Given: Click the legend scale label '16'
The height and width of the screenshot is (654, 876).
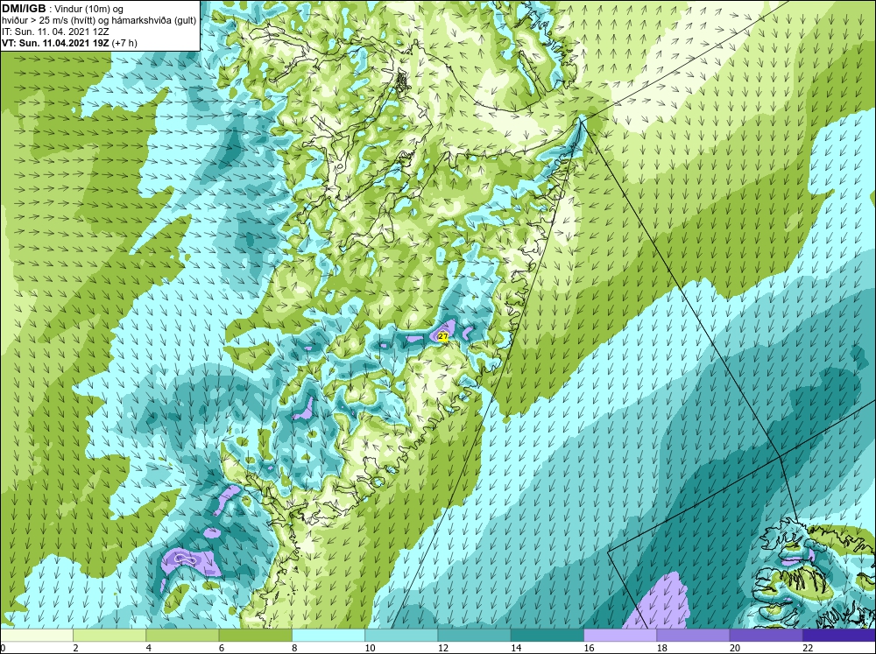Looking at the screenshot, I should 589,648.
